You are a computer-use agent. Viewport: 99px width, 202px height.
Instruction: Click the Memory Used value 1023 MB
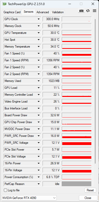[x=52, y=81]
